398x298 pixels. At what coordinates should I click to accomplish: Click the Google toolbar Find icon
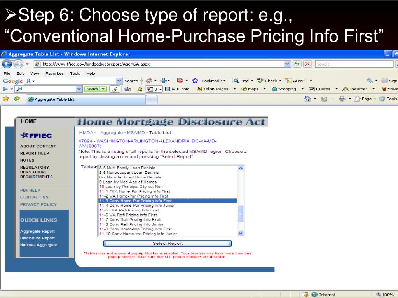(236, 81)
